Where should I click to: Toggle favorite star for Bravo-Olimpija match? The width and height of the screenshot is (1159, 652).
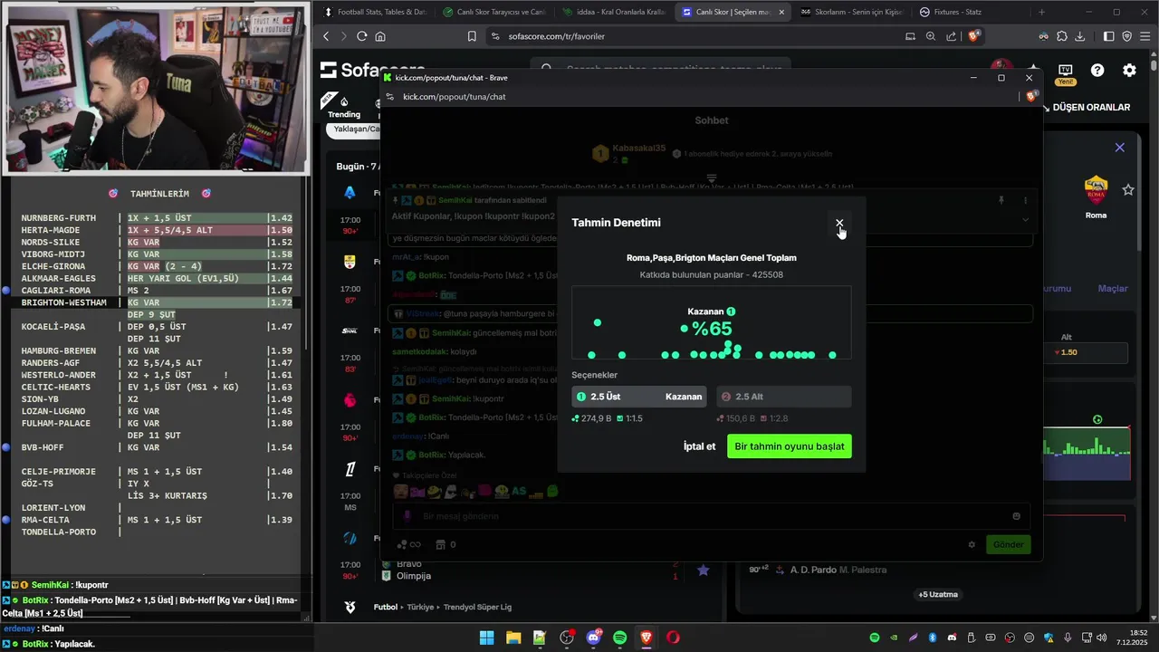tap(703, 570)
